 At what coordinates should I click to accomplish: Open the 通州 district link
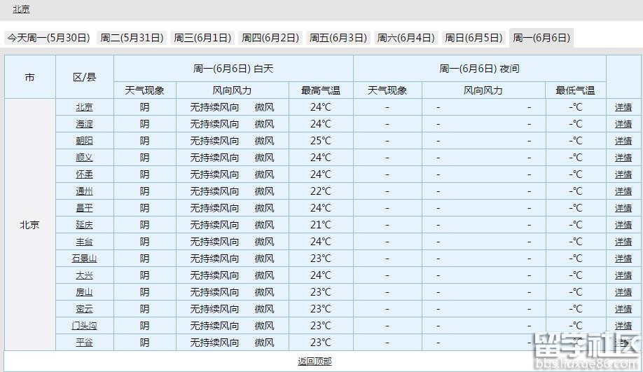84,191
